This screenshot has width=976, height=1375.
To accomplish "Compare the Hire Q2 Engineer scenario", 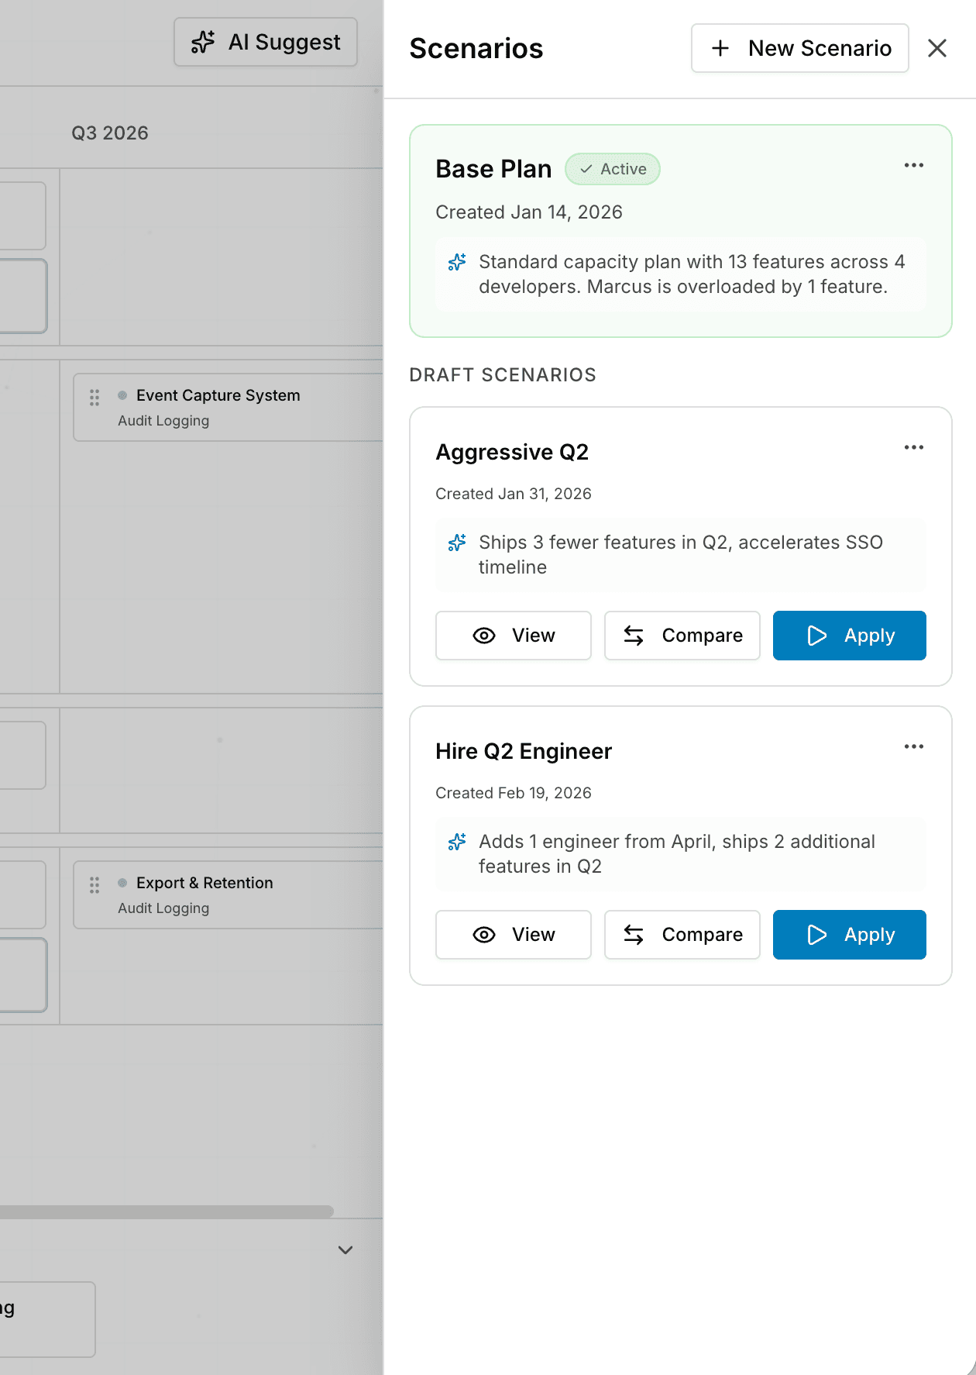I will click(x=682, y=935).
